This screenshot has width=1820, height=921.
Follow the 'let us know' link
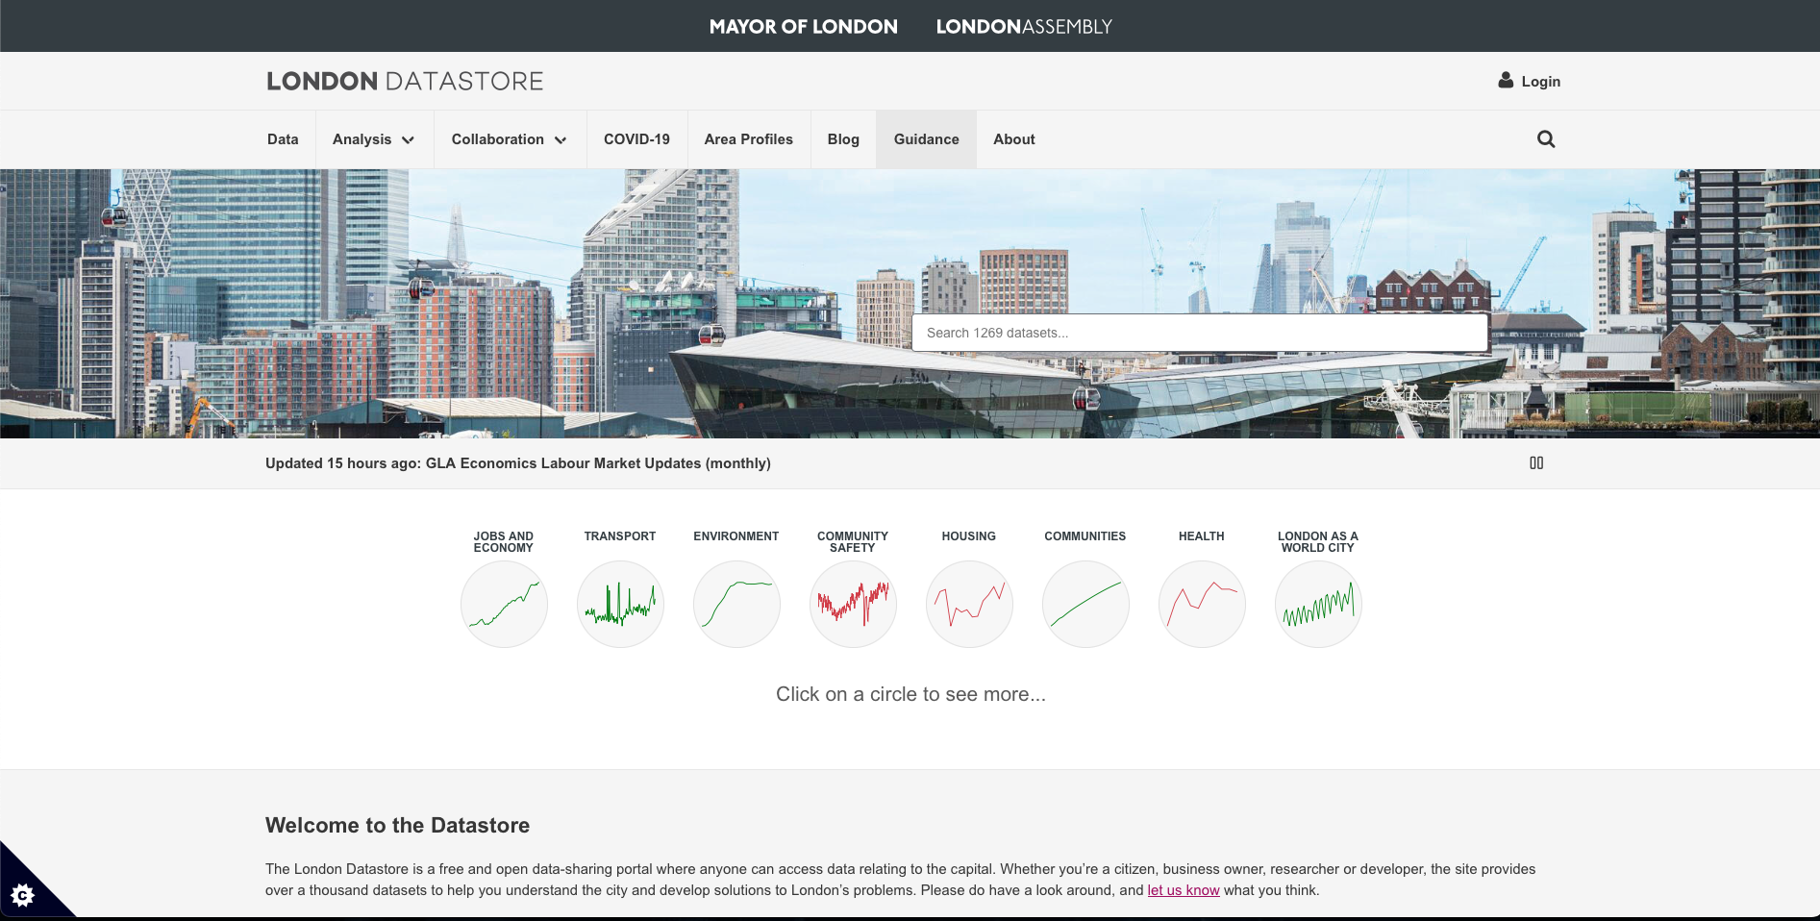(x=1183, y=890)
